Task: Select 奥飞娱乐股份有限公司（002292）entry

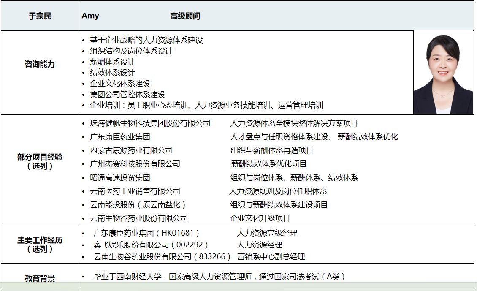Action: 151,245
